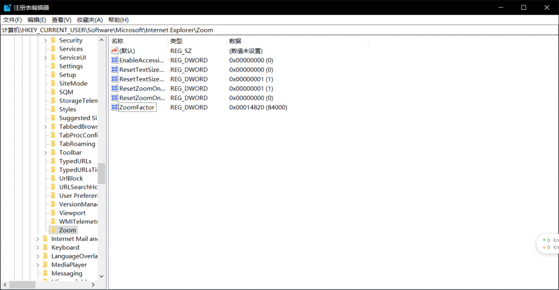
Task: Expand the Internet Mail and News key
Action: coord(38,239)
